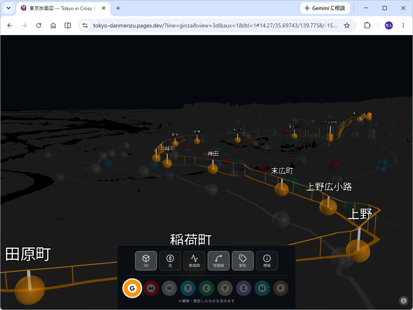The image size is (413, 310).
Task: Click the 稲荷町 station label
Action: 191,239
